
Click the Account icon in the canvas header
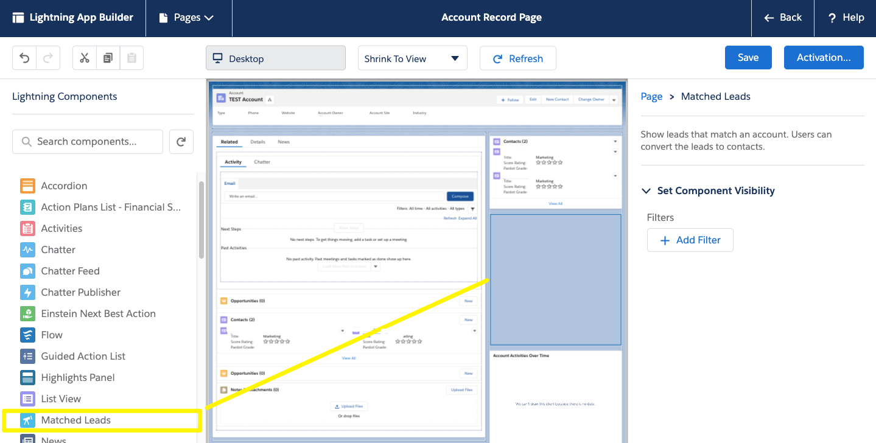(220, 98)
